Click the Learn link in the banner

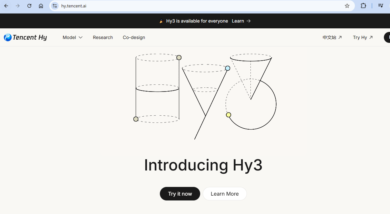pos(241,21)
